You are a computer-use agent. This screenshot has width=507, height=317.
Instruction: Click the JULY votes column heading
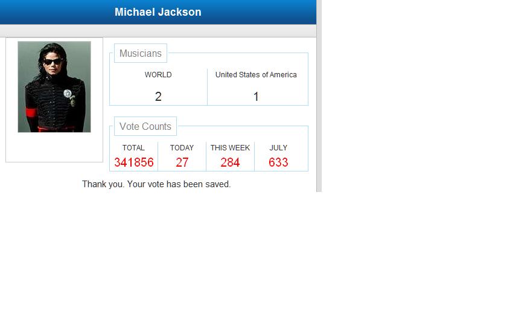[x=278, y=148]
